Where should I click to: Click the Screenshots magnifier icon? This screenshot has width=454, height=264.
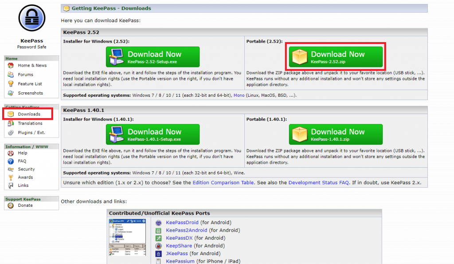point(11,93)
